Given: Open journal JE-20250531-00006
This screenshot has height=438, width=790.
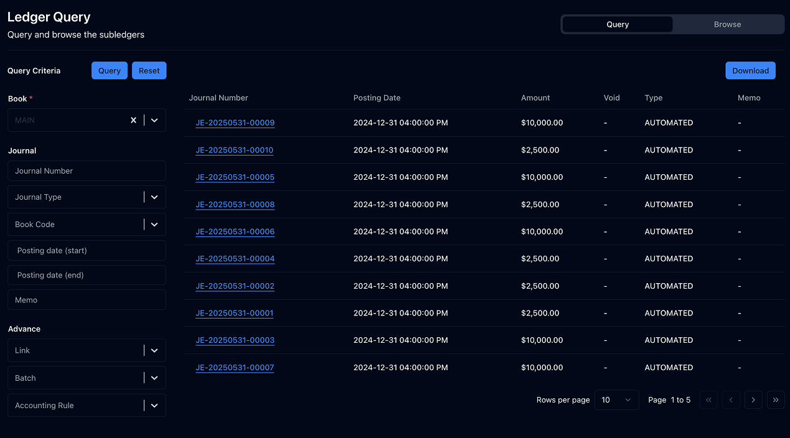Looking at the screenshot, I should (235, 231).
